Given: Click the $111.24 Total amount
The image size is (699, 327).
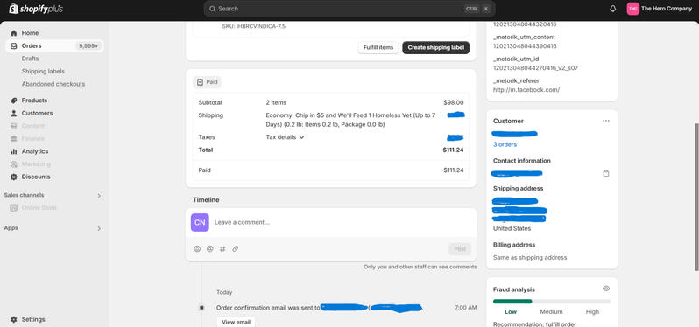Looking at the screenshot, I should pos(453,150).
